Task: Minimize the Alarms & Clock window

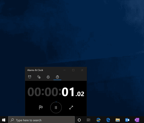Action: pos(64,70)
